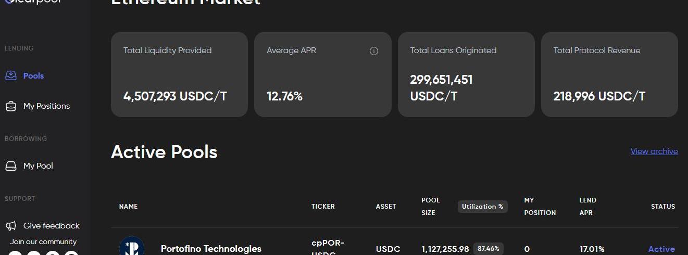Sort by the LEND APR column header
Image resolution: width=688 pixels, height=255 pixels.
[588, 207]
